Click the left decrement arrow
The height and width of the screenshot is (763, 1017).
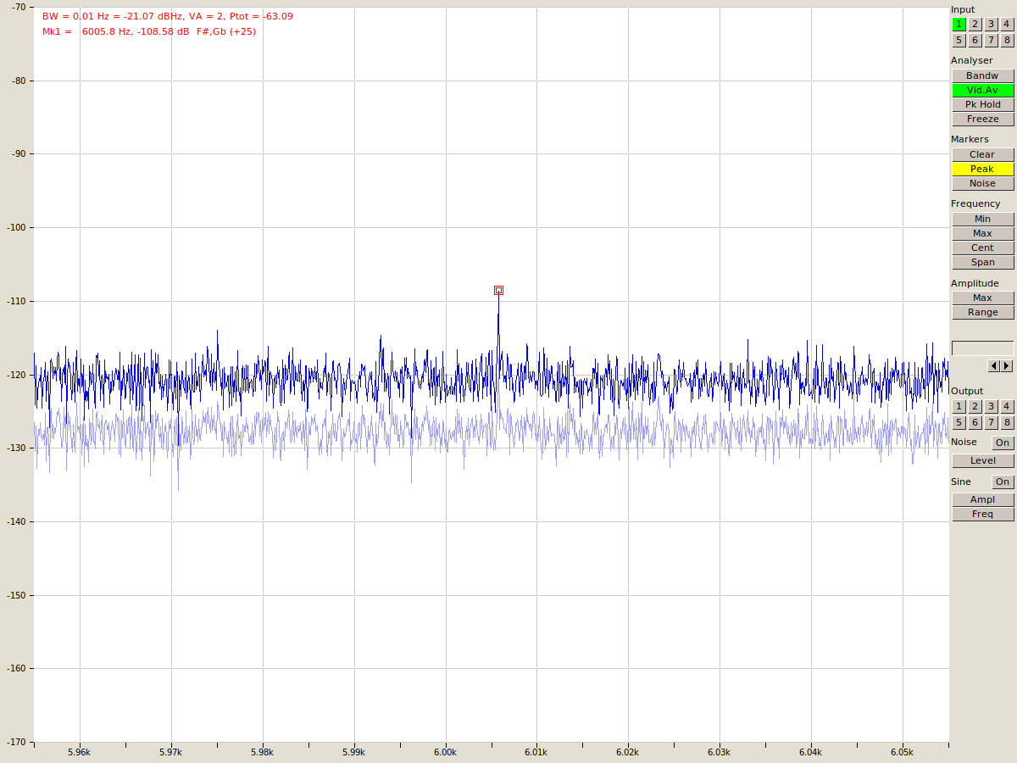point(994,366)
